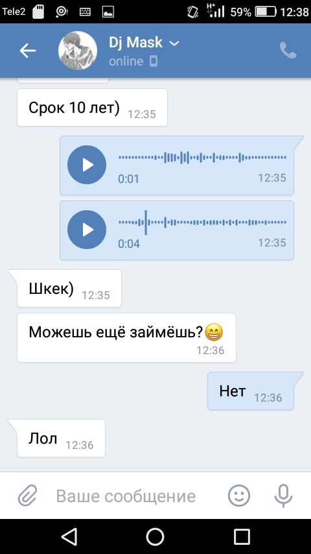Select the 'Лол' message bubble
The height and width of the screenshot is (554, 311).
point(61,438)
